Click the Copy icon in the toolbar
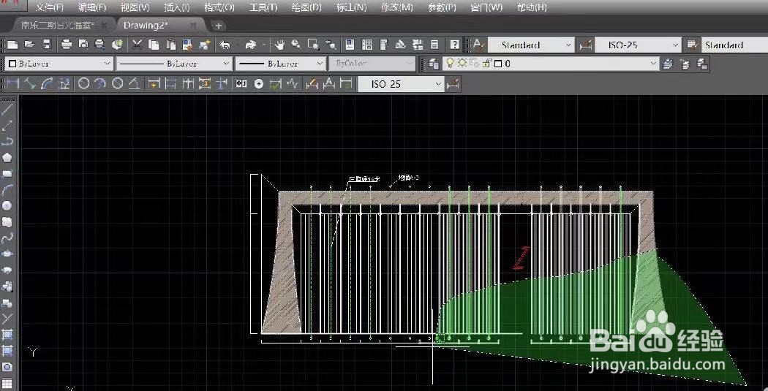Image resolution: width=768 pixels, height=391 pixels. point(154,45)
